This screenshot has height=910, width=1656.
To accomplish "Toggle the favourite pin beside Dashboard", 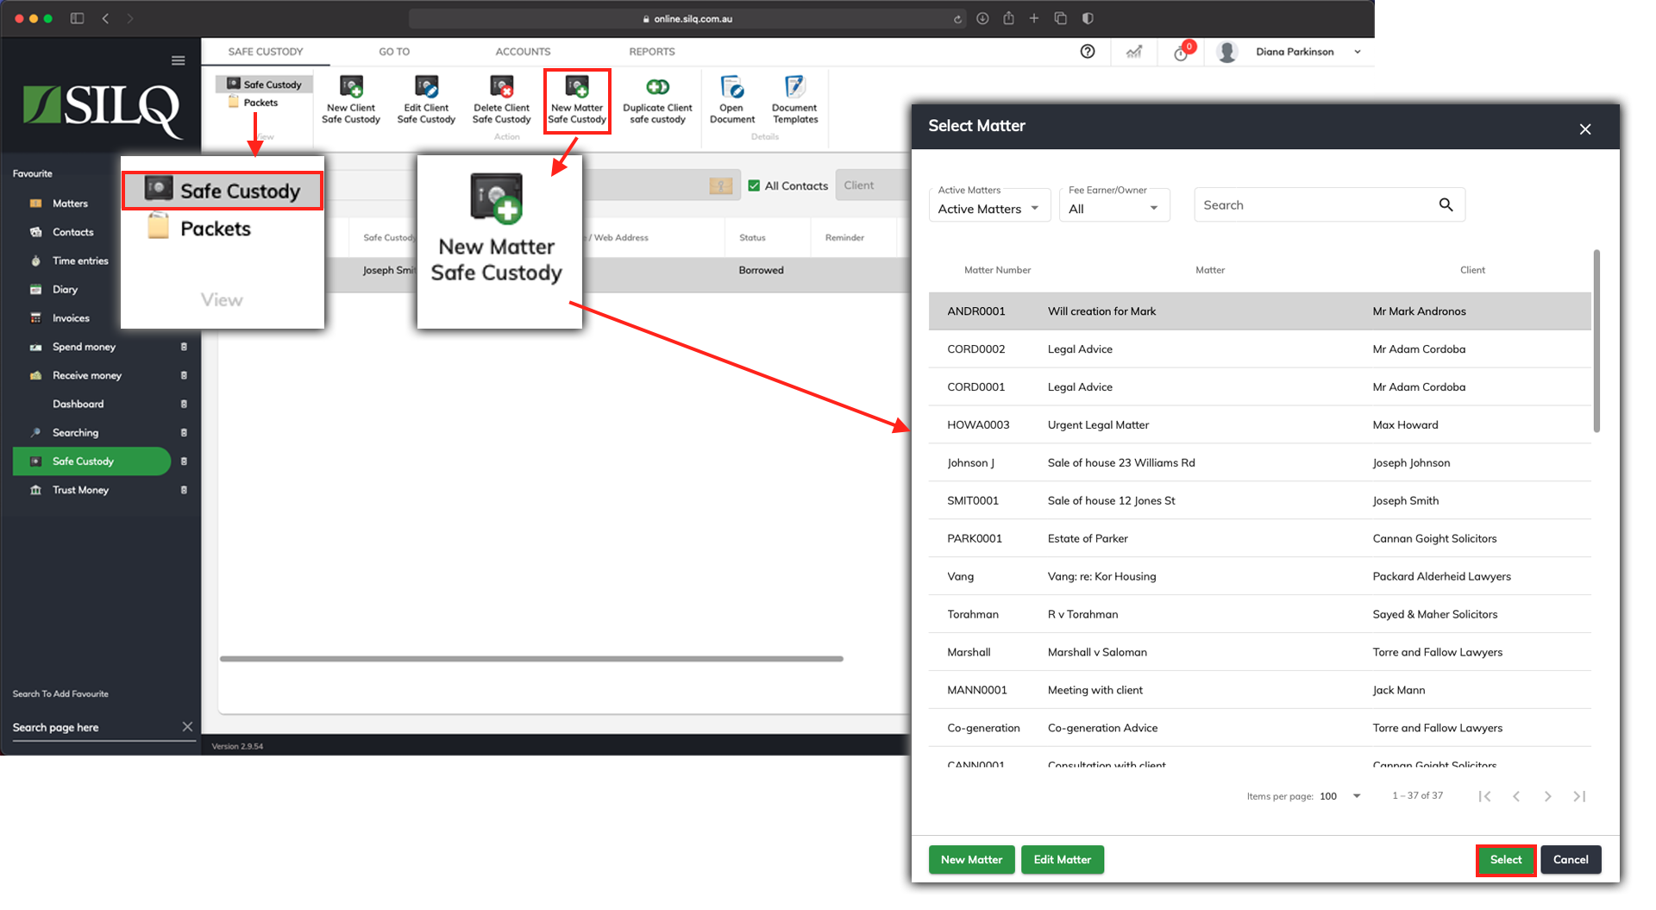I will coord(184,403).
